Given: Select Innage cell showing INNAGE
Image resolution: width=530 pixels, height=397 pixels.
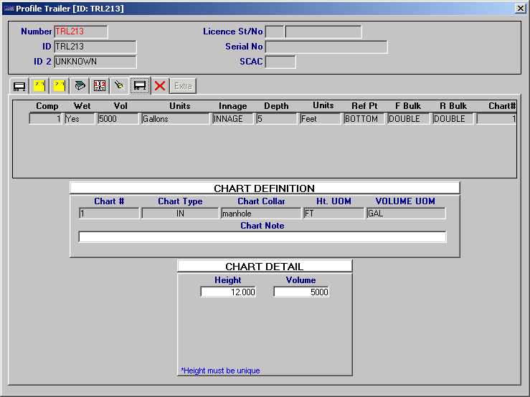Looking at the screenshot, I should [233, 118].
